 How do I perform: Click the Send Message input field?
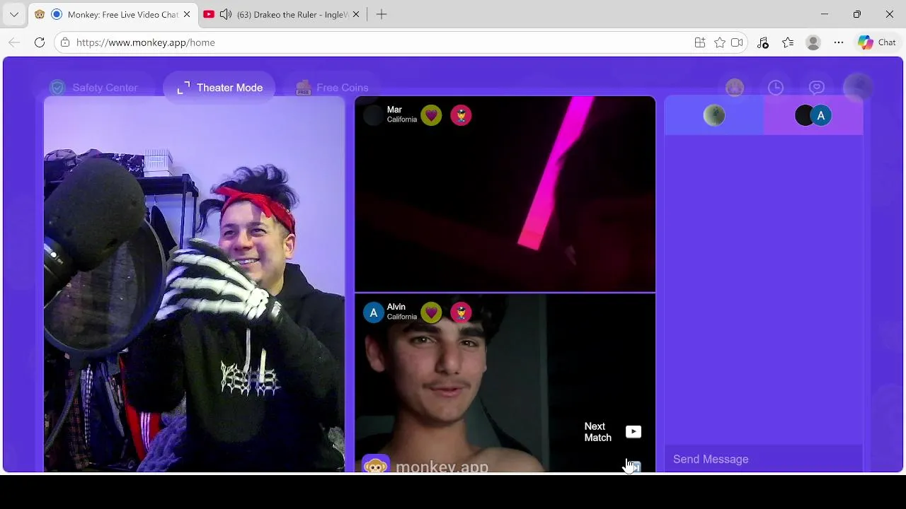click(x=764, y=460)
